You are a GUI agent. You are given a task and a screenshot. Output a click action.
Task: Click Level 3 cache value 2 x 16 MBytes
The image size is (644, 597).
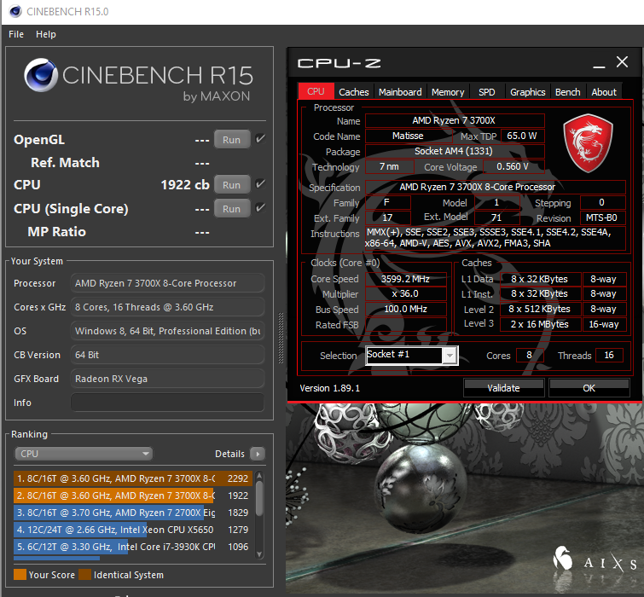point(540,324)
